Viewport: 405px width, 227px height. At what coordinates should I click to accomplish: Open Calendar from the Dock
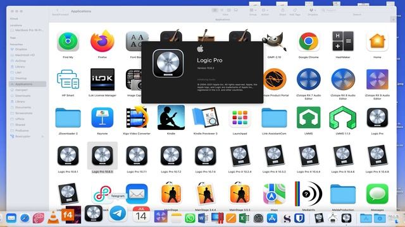141,214
